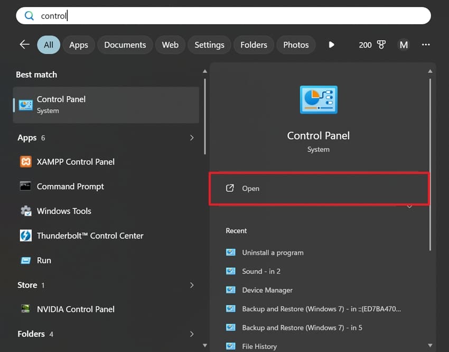Expand the Store section chevron
This screenshot has width=449, height=352.
click(192, 285)
